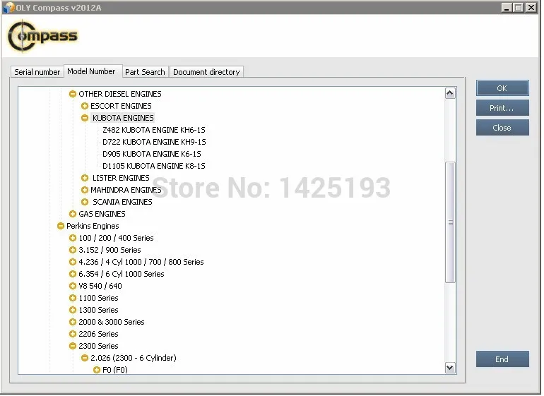Image resolution: width=544 pixels, height=396 pixels.
Task: Open the Part Search tab
Action: coord(145,72)
